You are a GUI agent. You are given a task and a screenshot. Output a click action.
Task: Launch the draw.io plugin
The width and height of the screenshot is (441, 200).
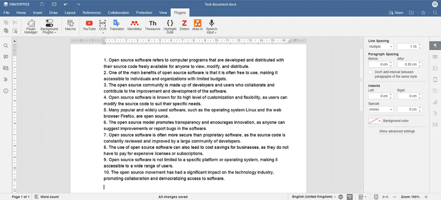tap(197, 25)
